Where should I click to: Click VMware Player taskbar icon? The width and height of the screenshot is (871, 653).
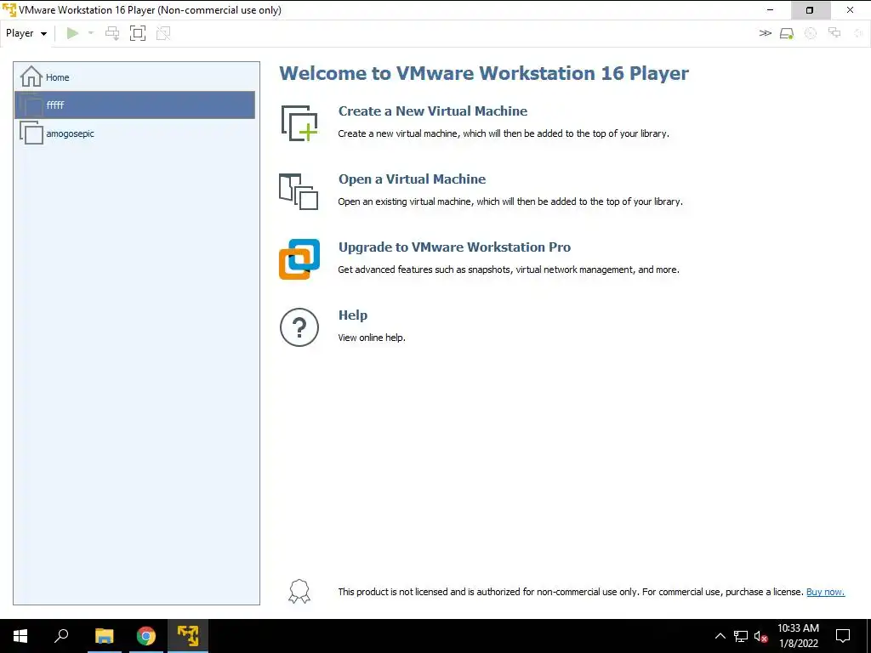(188, 636)
